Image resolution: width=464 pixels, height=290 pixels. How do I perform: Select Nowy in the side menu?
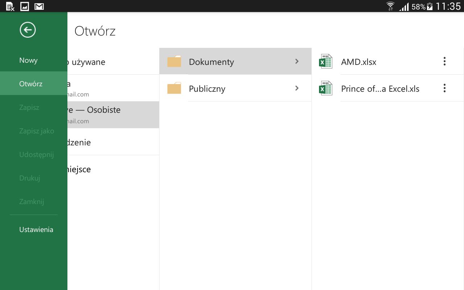(28, 61)
